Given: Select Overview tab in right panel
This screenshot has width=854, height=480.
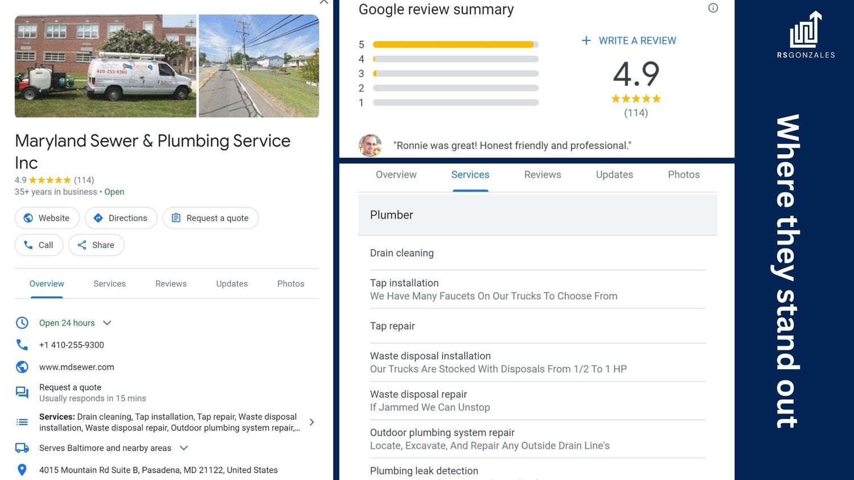Looking at the screenshot, I should [396, 175].
